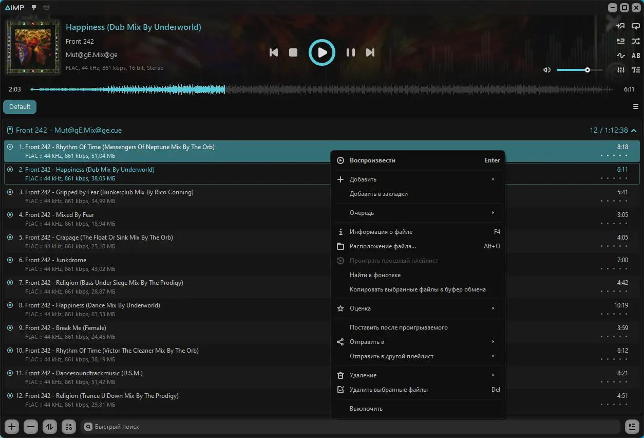The width and height of the screenshot is (644, 438).
Task: Skip to the next track
Action: (x=370, y=52)
